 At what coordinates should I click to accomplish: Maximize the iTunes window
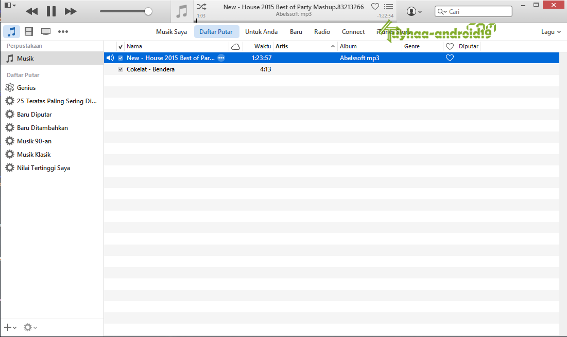click(536, 5)
